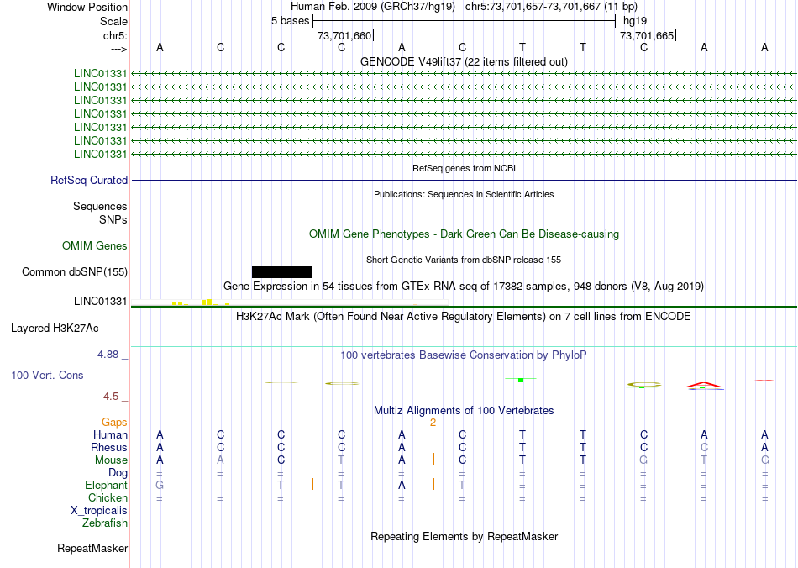Click the 73,701,665 ruler position marker
Screen dimensions: 798x568
coord(647,35)
